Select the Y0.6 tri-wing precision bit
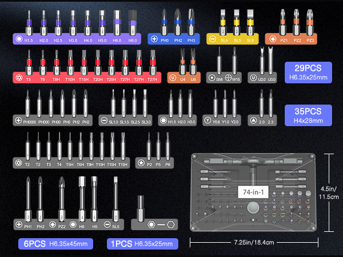This screenshot has width=343, height=257. click(216, 105)
